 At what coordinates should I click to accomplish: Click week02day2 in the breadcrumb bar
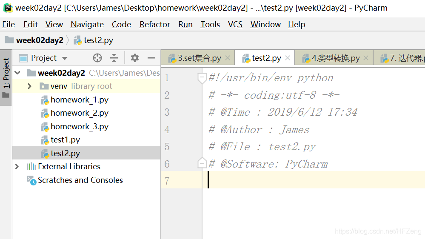[40, 40]
